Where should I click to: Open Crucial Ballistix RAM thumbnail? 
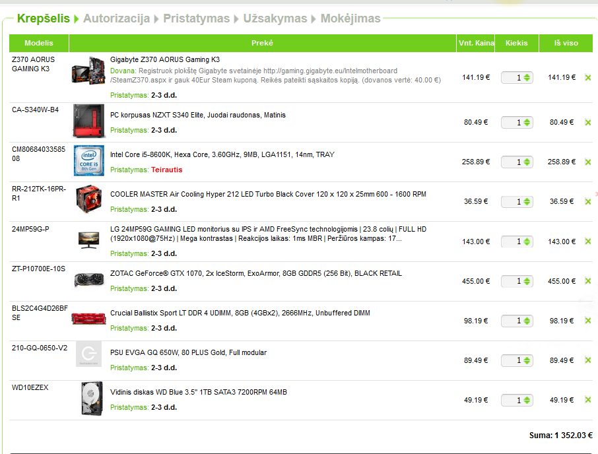88,318
